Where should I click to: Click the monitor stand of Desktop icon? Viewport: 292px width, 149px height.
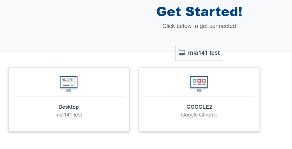(x=69, y=91)
